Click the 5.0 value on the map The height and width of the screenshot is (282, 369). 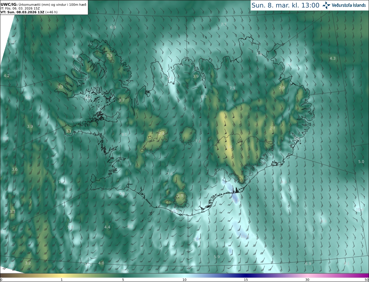pos(361,161)
